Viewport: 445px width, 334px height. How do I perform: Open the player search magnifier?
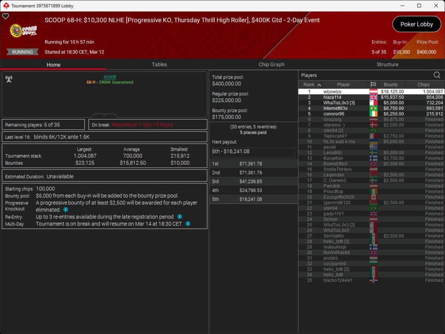437,75
